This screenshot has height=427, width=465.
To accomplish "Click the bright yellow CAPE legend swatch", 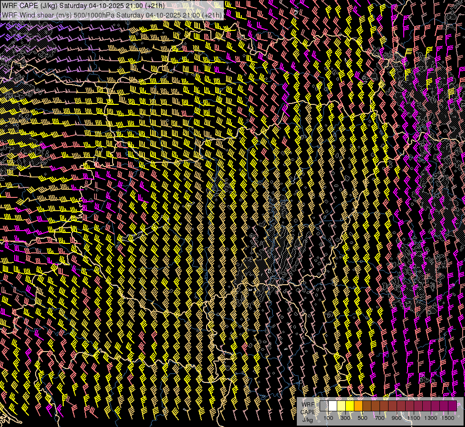I will 350,406.
